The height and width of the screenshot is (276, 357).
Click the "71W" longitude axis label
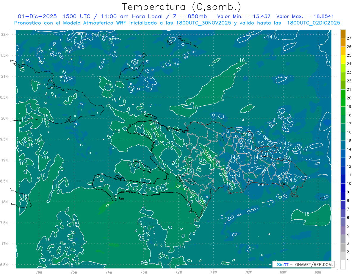213,272
